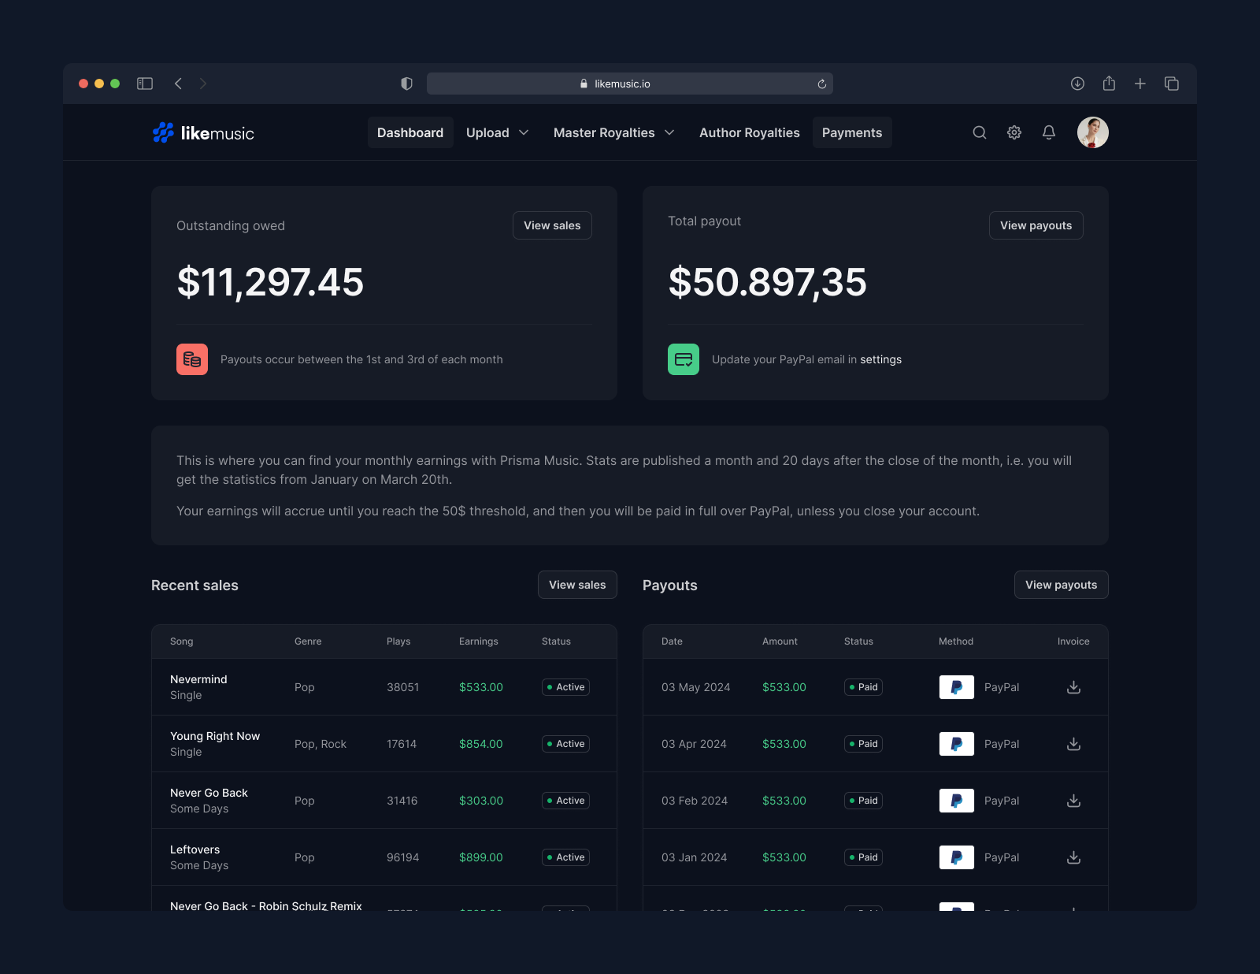Viewport: 1260px width, 974px height.
Task: Click the PayPal icon on the 03 Jan 2024 row
Action: 956,857
